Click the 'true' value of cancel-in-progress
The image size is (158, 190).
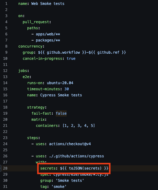[71, 59]
